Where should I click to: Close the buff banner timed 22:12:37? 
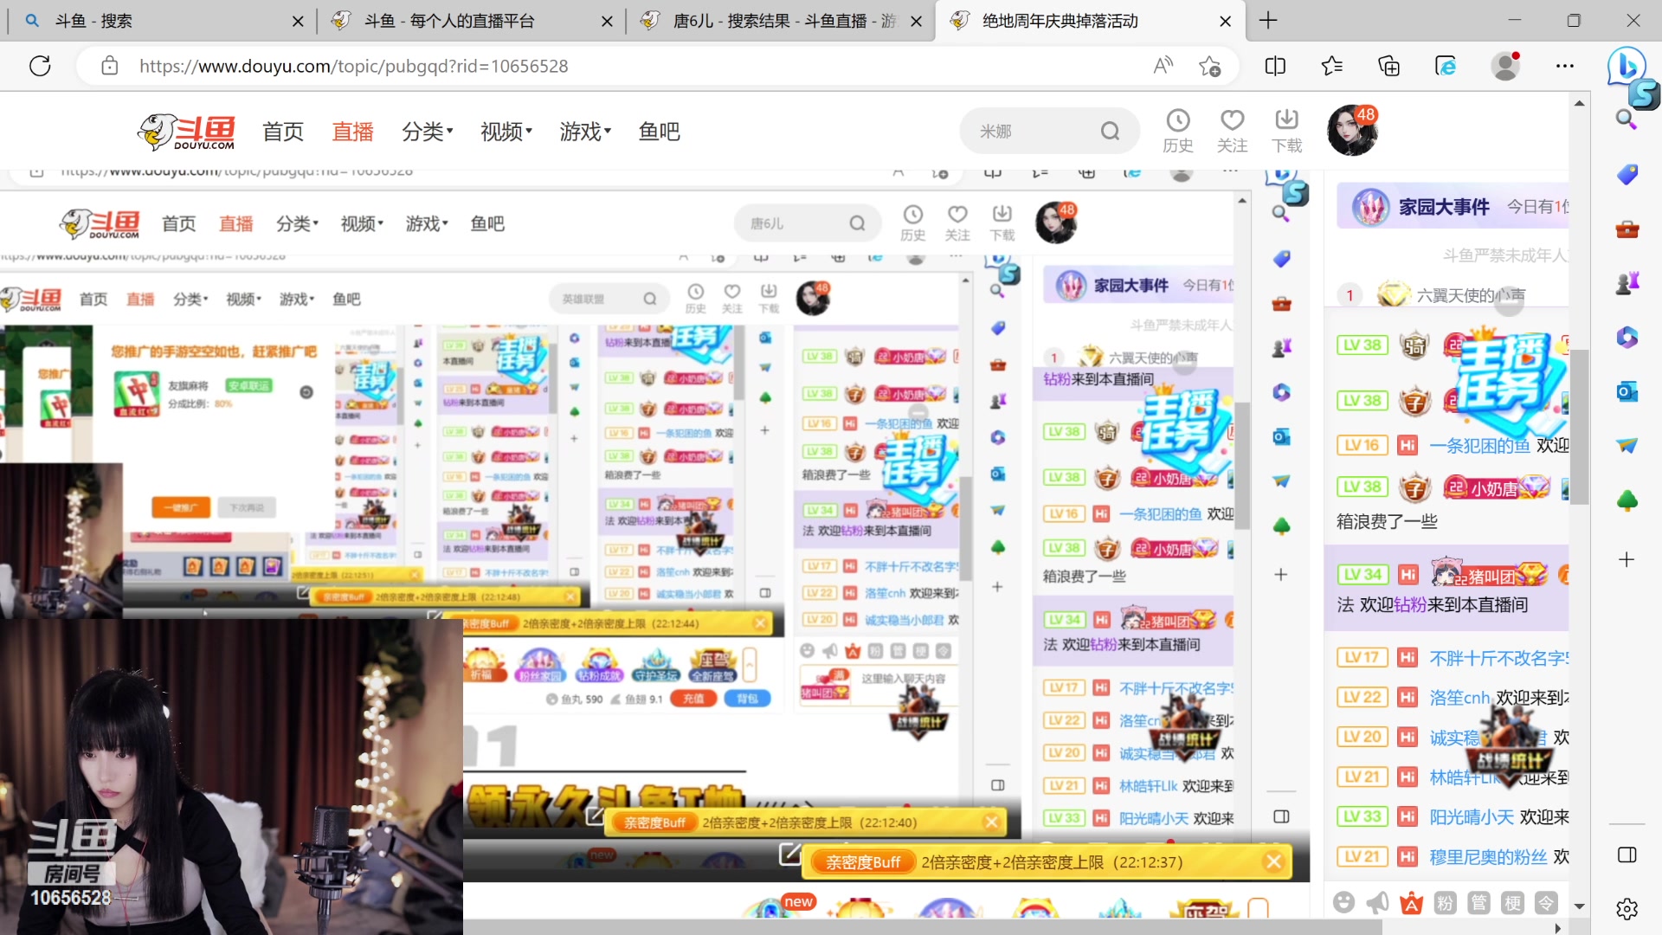pyautogui.click(x=1272, y=861)
